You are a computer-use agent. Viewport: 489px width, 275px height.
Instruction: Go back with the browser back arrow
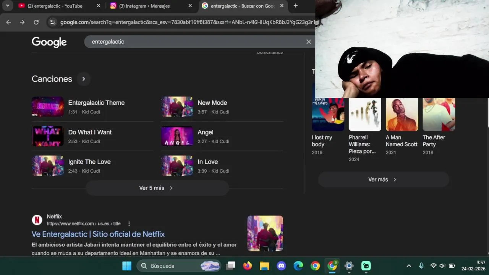click(x=8, y=22)
